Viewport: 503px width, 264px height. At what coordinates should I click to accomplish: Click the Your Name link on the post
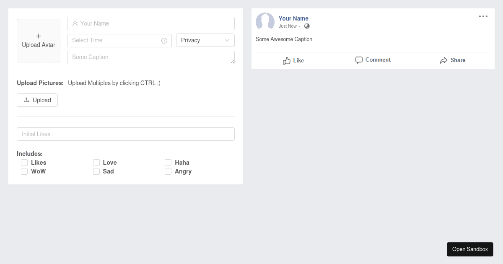coord(293,18)
